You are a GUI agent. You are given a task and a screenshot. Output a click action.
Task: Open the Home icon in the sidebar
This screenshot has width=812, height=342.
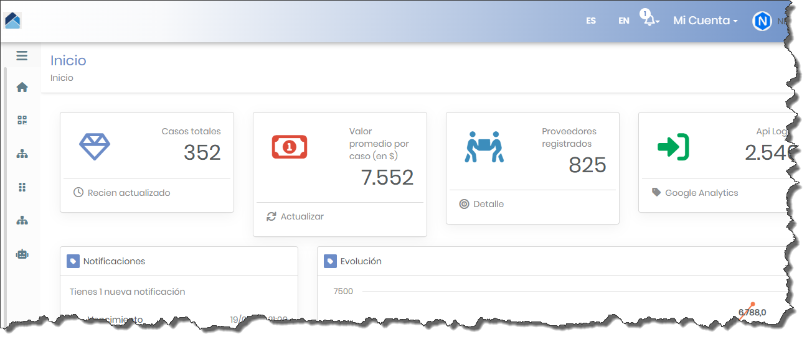click(22, 88)
